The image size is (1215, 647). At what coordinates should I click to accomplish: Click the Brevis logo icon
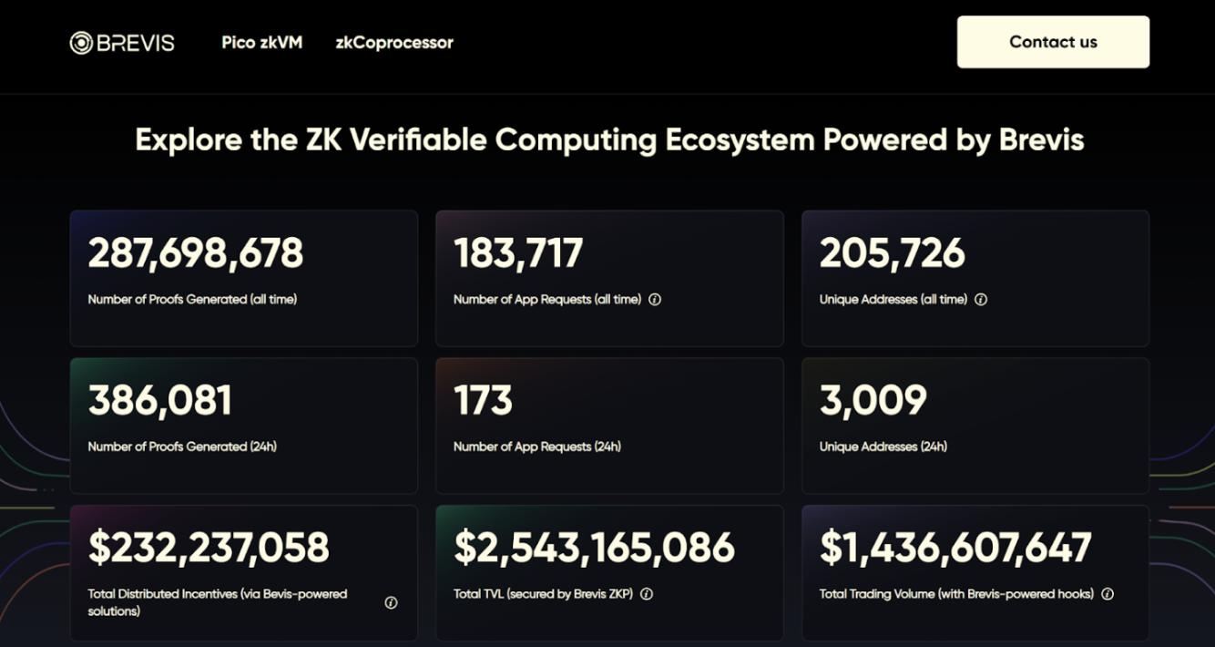coord(81,43)
